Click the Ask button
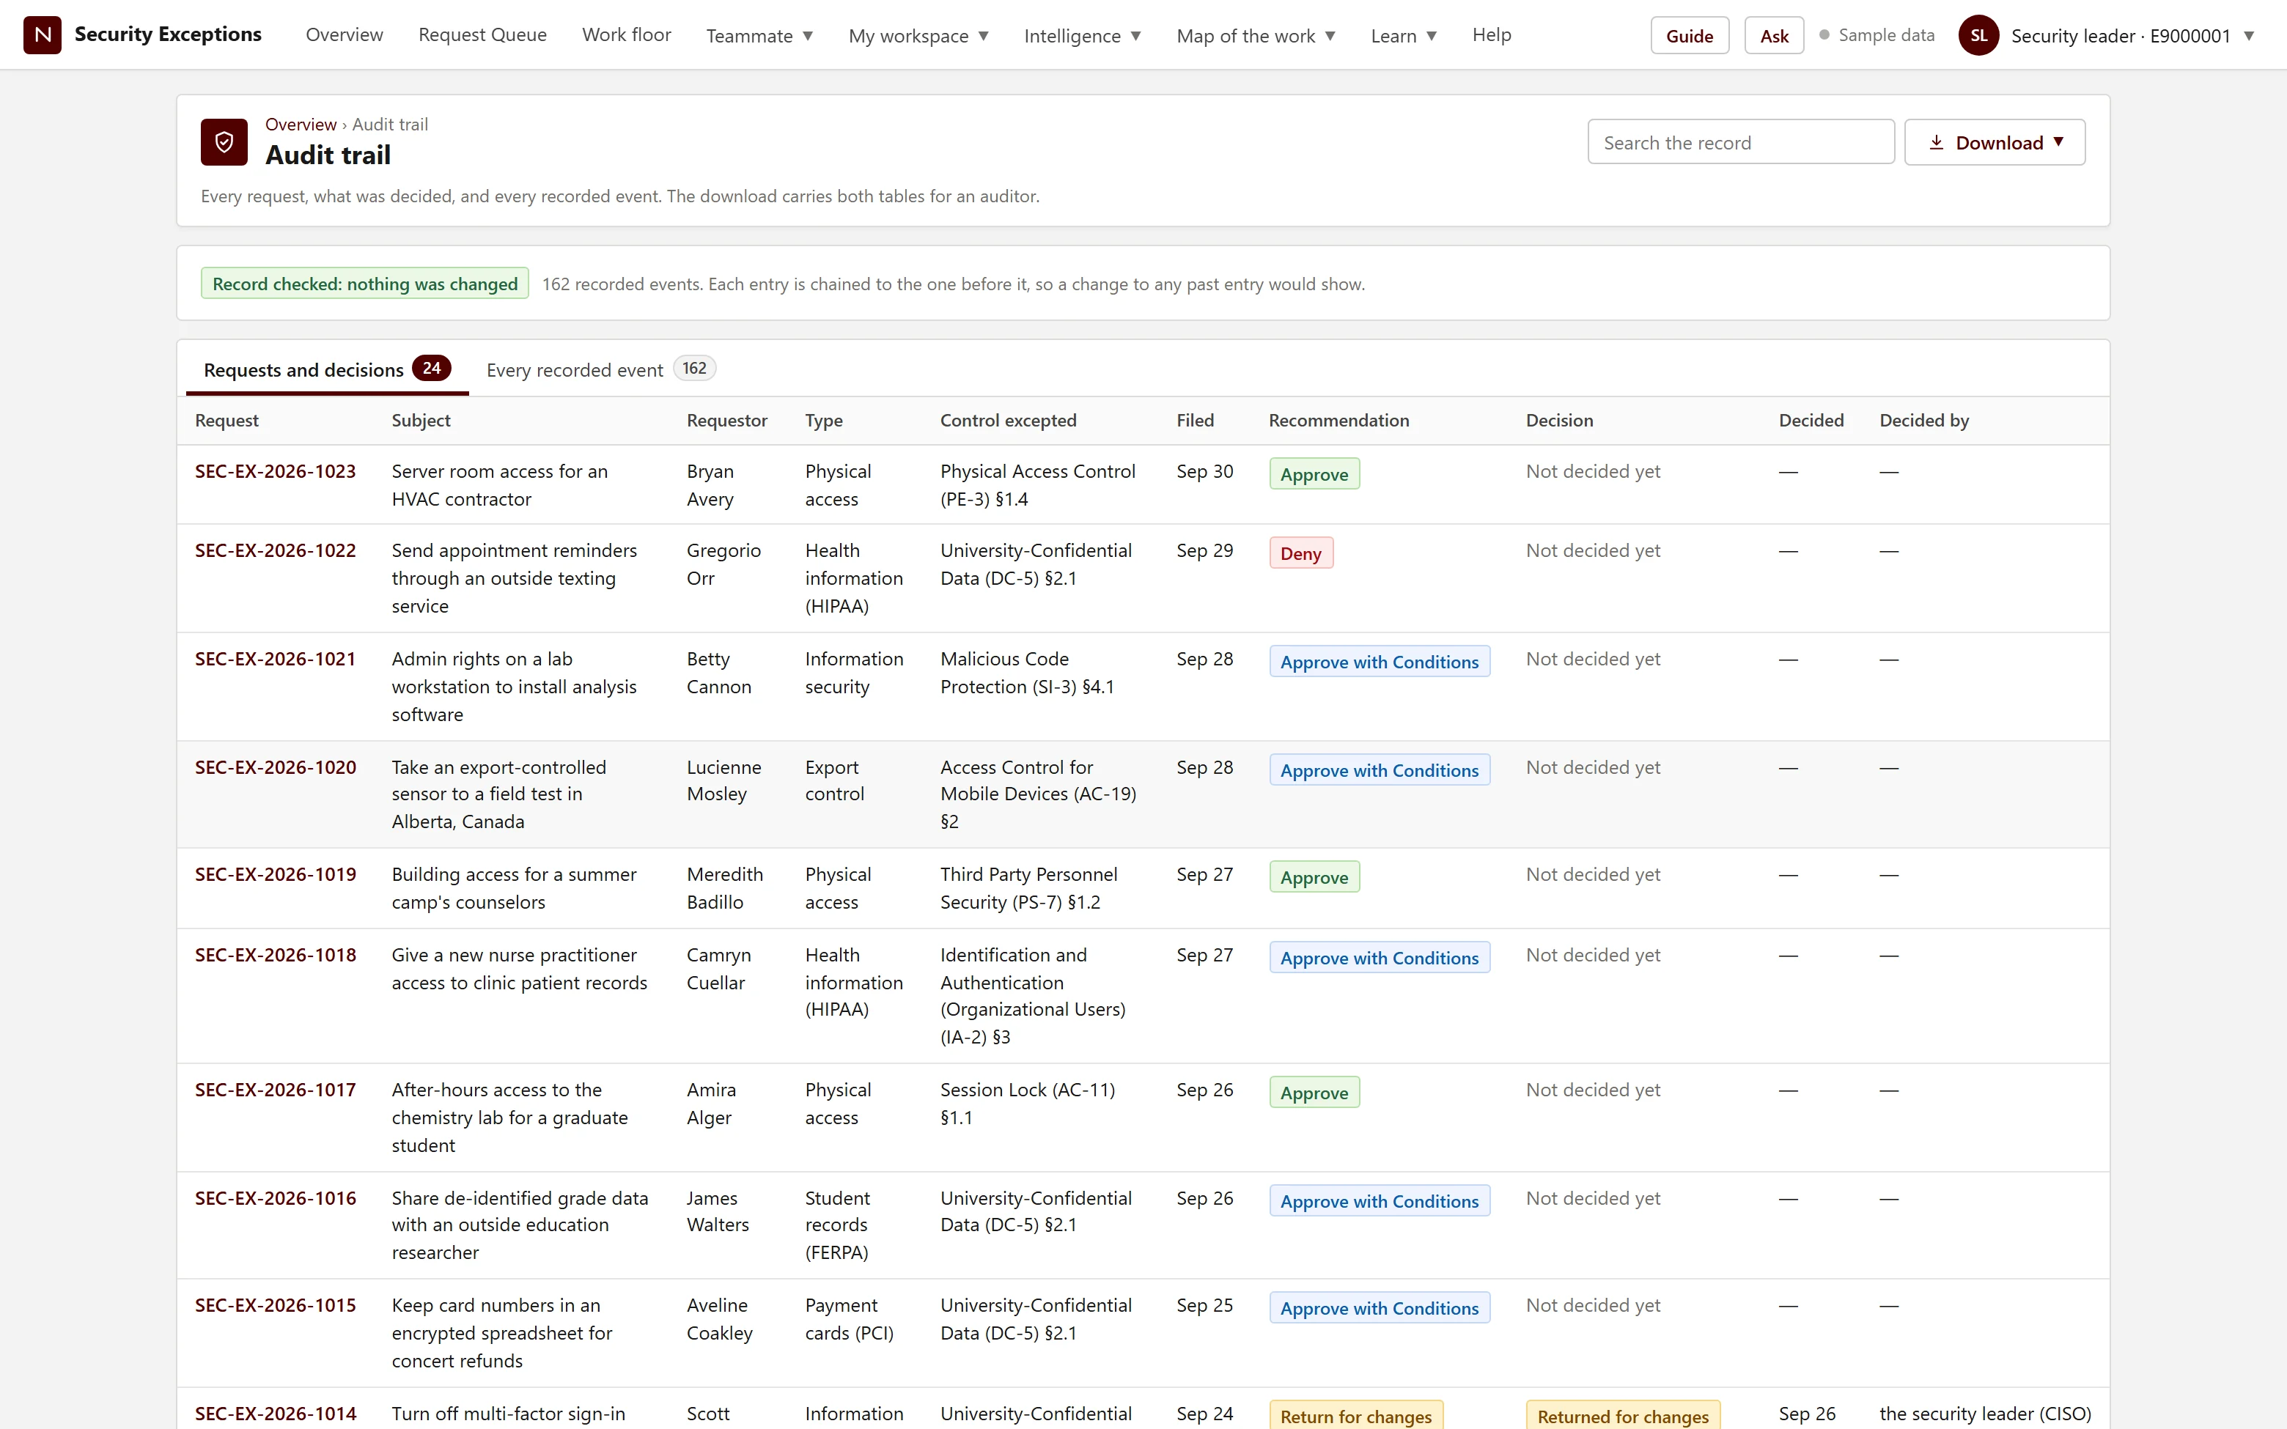Screen dimensions: 2287x1429 coord(1773,35)
